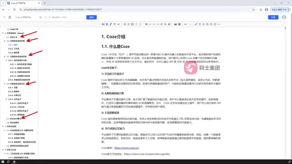Select outline item 2.1
The image size is (292, 164).
click(12, 37)
